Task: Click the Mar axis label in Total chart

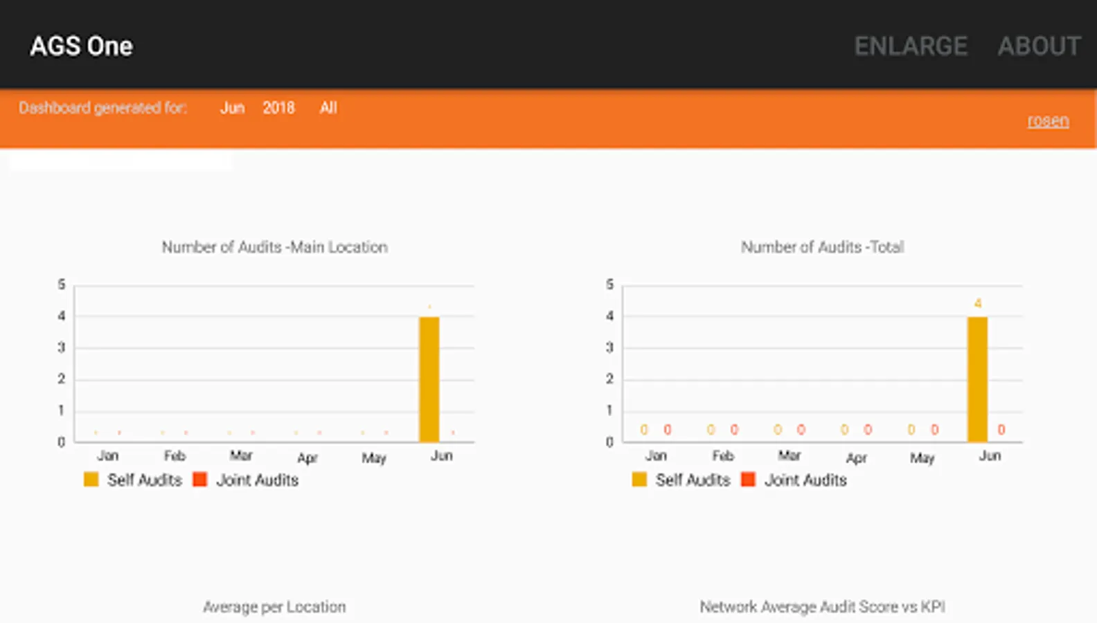Action: click(x=790, y=455)
